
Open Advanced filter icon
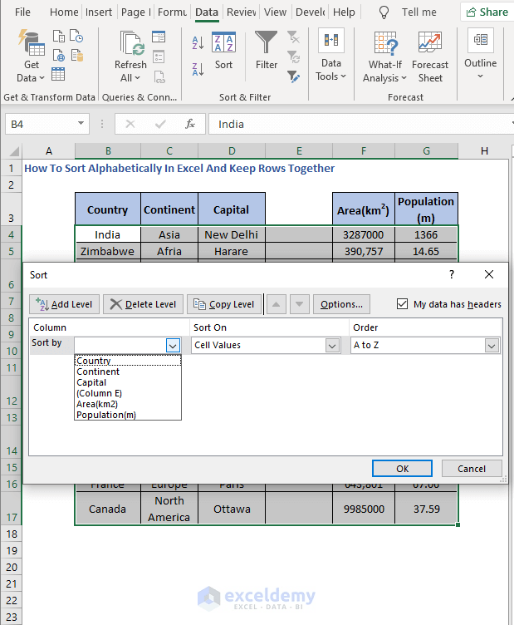293,76
